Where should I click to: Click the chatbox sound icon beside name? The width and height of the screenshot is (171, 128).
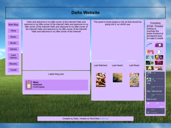[162, 110]
